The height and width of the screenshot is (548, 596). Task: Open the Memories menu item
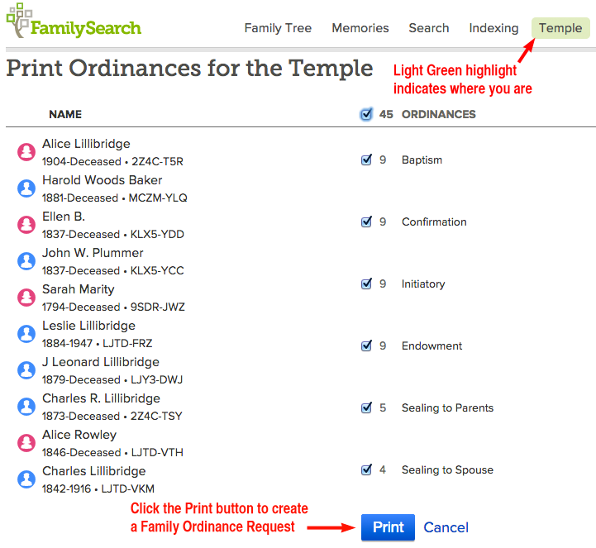click(360, 28)
